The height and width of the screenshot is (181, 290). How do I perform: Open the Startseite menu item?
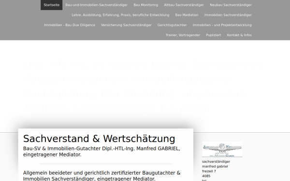click(51, 5)
